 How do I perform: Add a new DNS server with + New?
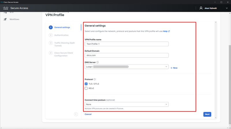point(174,68)
